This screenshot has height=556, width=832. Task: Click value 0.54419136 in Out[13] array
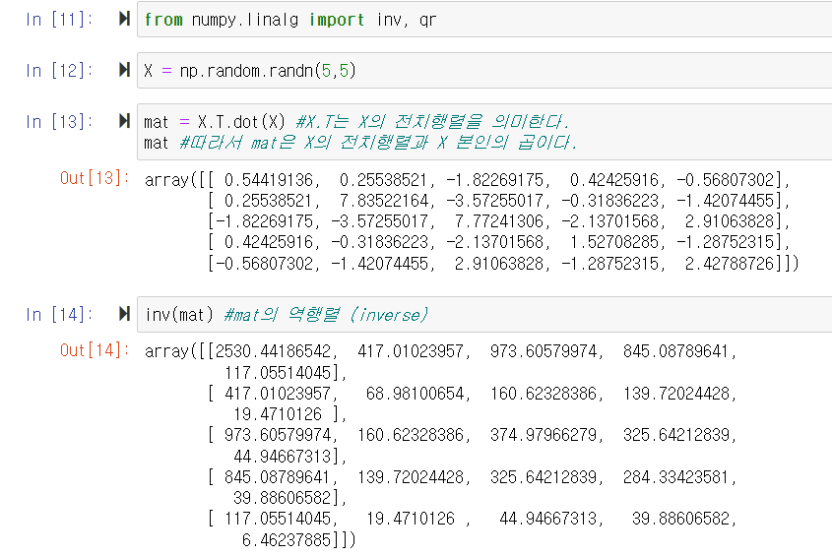(269, 180)
